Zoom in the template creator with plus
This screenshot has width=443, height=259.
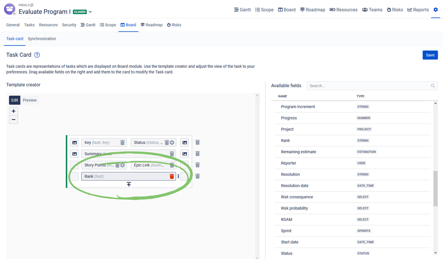tap(14, 111)
